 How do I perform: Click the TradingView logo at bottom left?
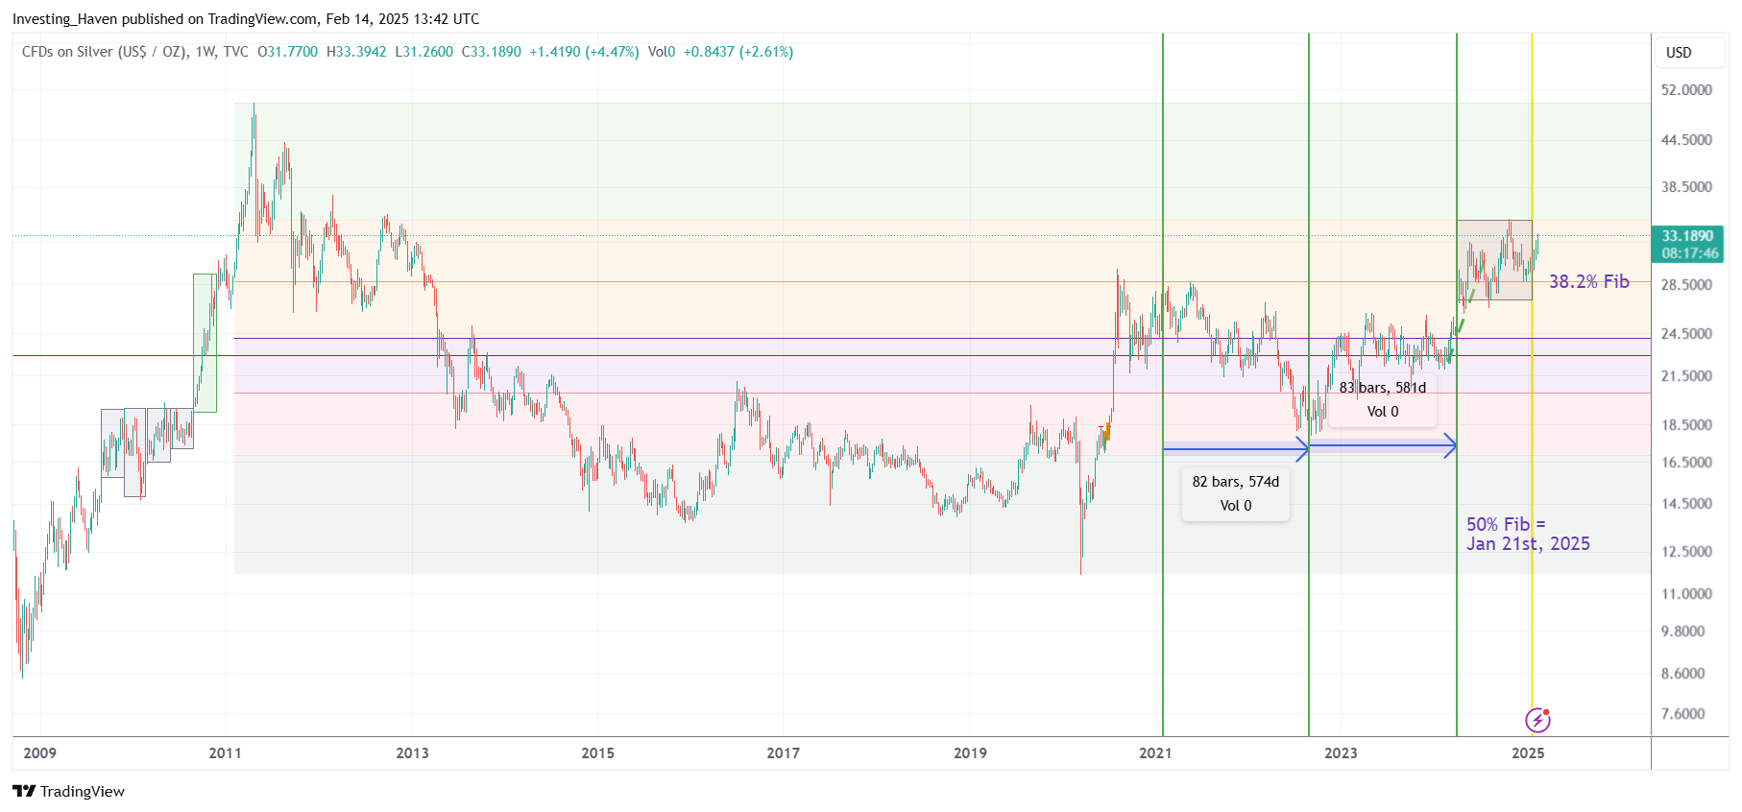tap(68, 791)
